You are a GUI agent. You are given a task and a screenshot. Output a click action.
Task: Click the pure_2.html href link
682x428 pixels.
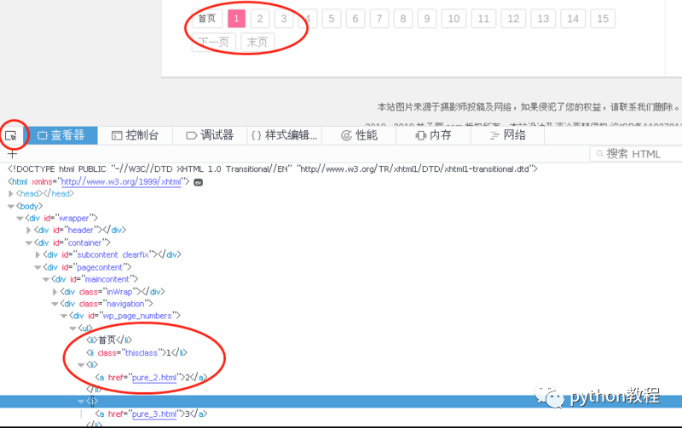(154, 378)
